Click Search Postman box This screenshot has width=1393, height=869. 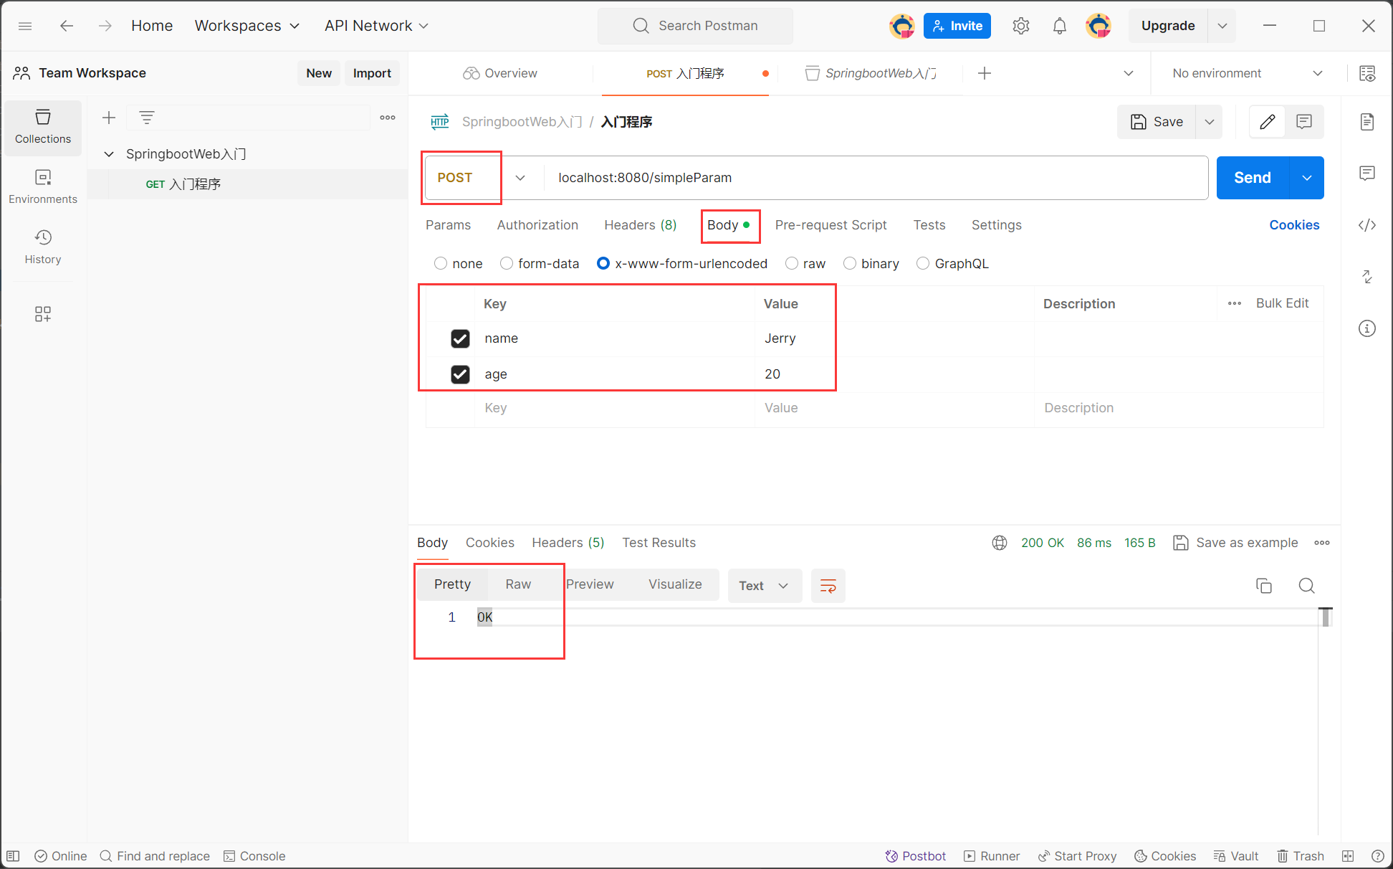point(695,26)
